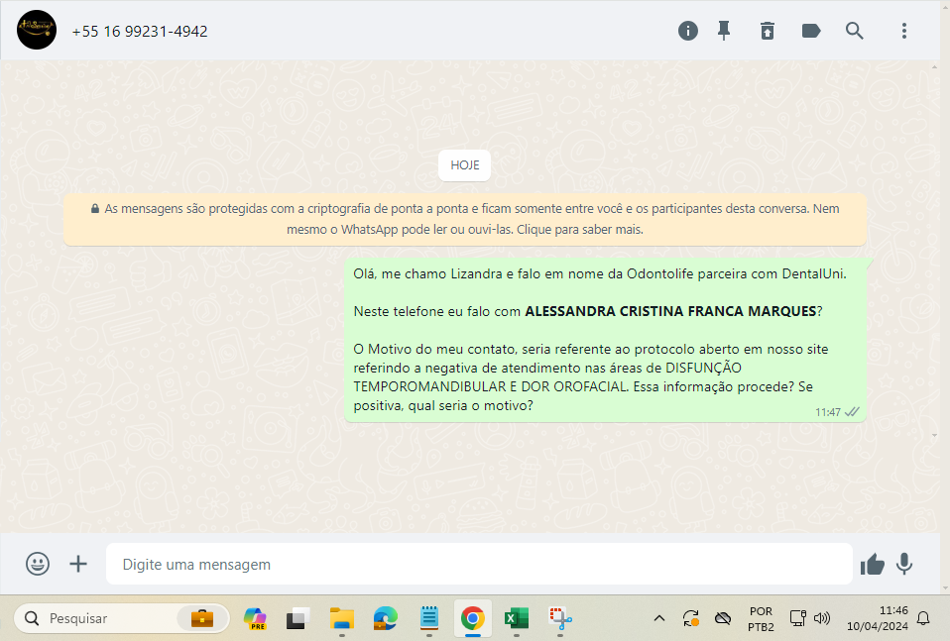Click the chat scrollbar down arrow
Screen dimensions: 950x641
pos(934,435)
